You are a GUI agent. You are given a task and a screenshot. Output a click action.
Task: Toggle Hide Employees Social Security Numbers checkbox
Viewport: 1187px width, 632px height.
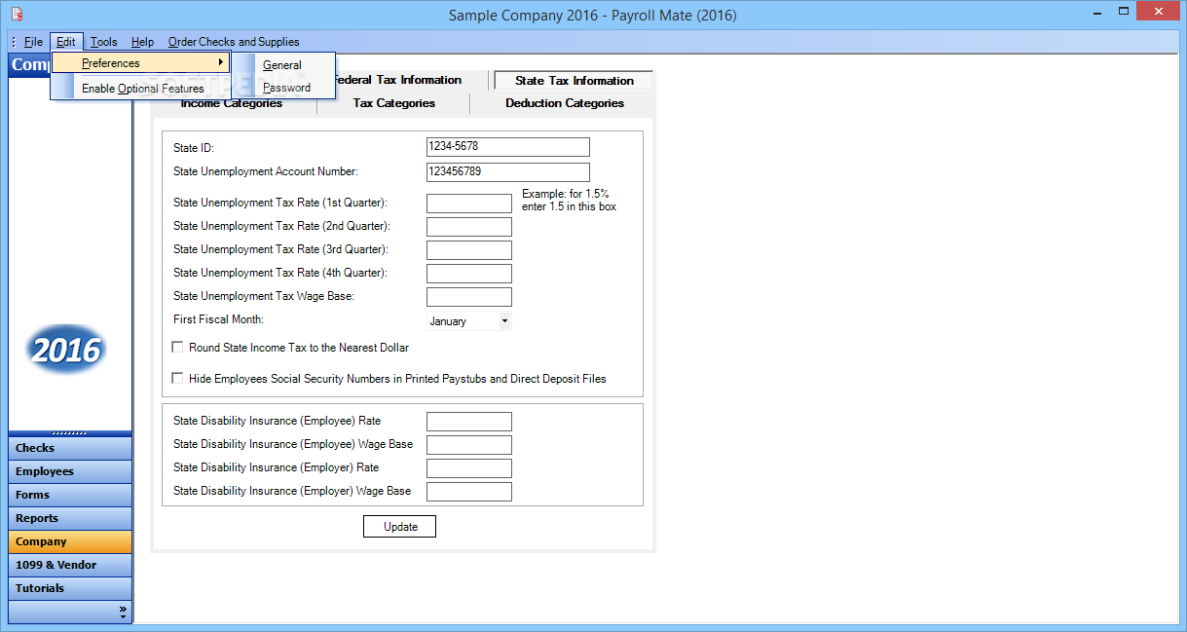point(177,378)
